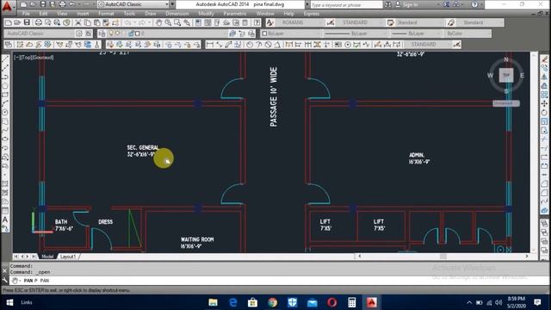The height and width of the screenshot is (310, 551).
Task: Toggle layer on/off light bulb
Action: (x=111, y=34)
